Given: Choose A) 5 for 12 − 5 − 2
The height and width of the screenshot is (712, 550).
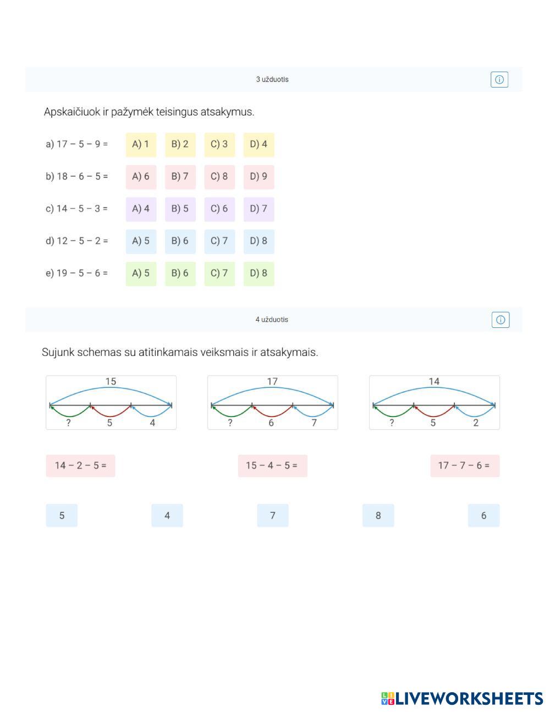Looking at the screenshot, I should [141, 241].
